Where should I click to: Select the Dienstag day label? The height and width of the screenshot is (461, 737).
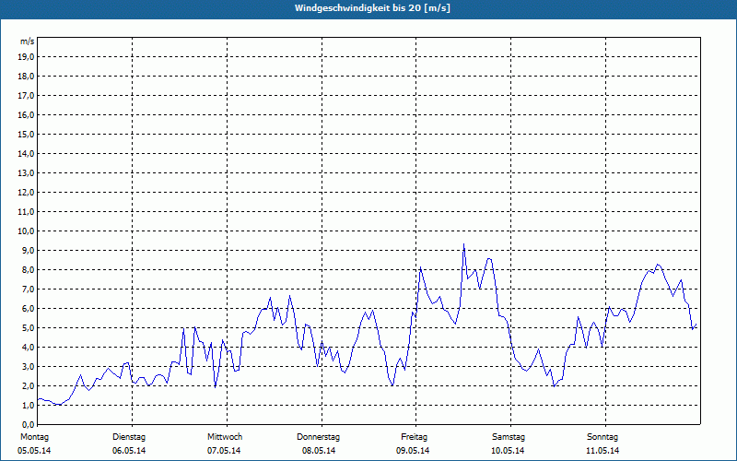[x=129, y=437]
